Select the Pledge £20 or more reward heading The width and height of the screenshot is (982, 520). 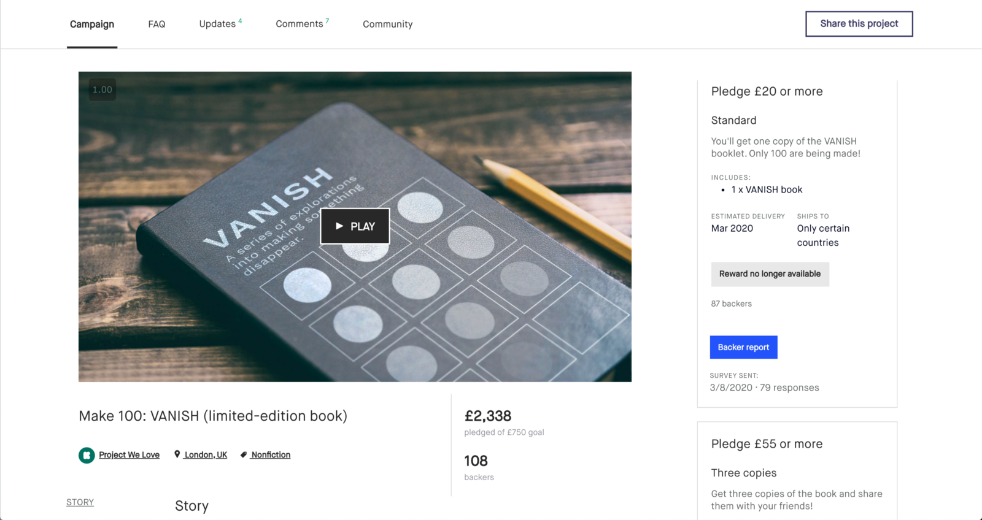[767, 91]
